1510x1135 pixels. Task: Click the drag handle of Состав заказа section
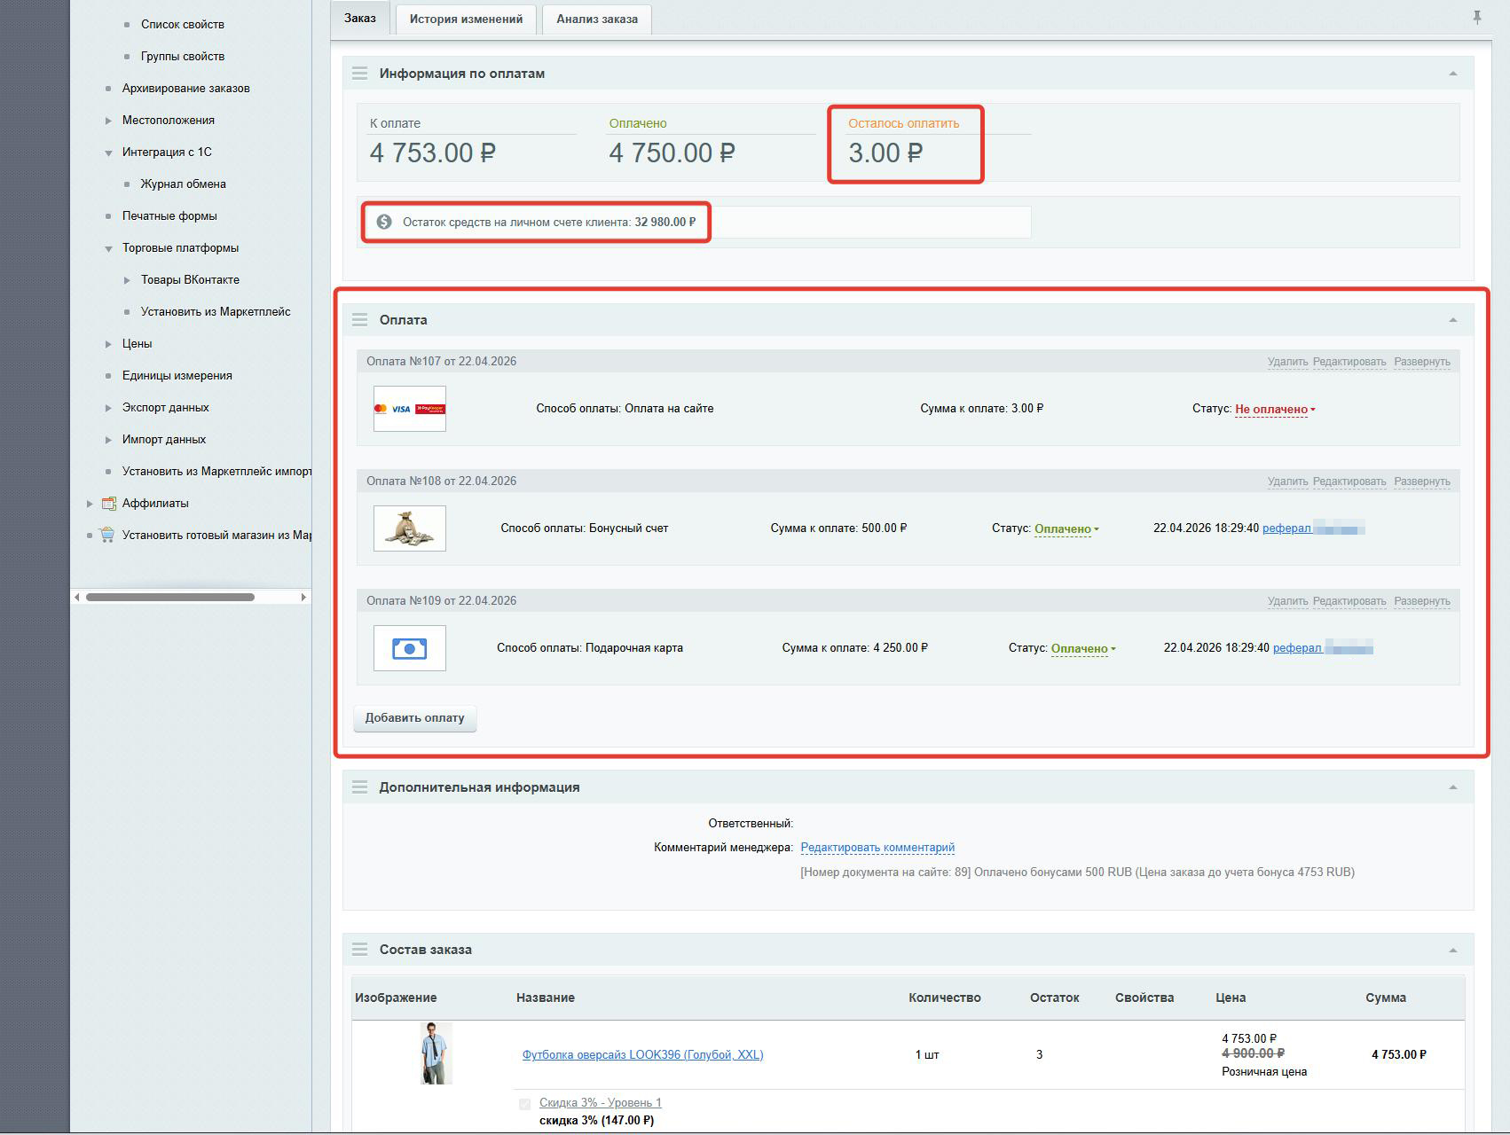[x=359, y=950]
